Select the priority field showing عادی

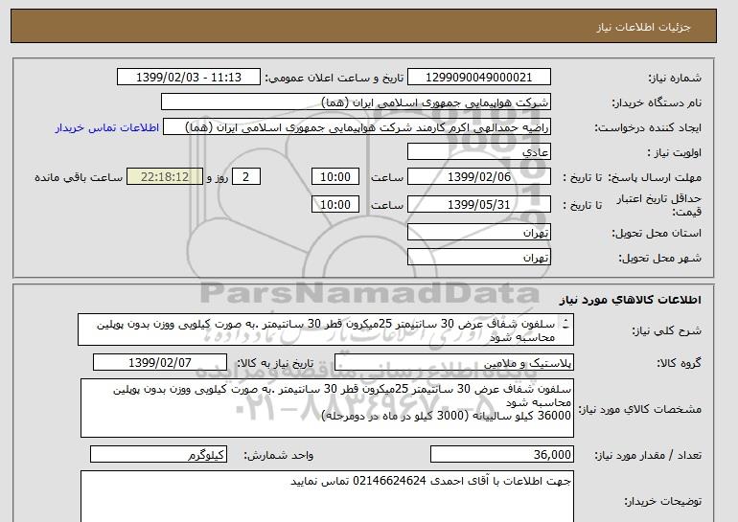pyautogui.click(x=478, y=152)
